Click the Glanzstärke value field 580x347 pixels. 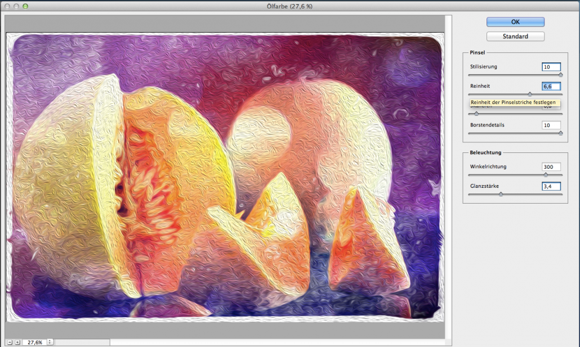[x=551, y=186]
